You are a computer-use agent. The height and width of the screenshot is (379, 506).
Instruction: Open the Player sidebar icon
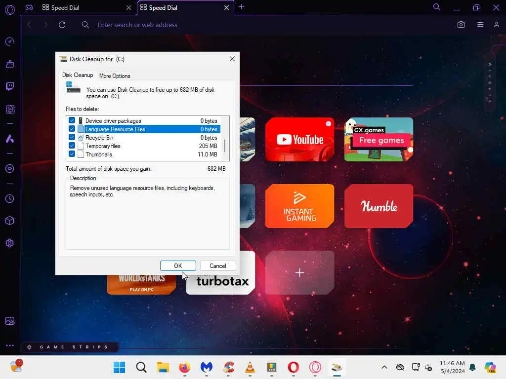[x=10, y=169]
